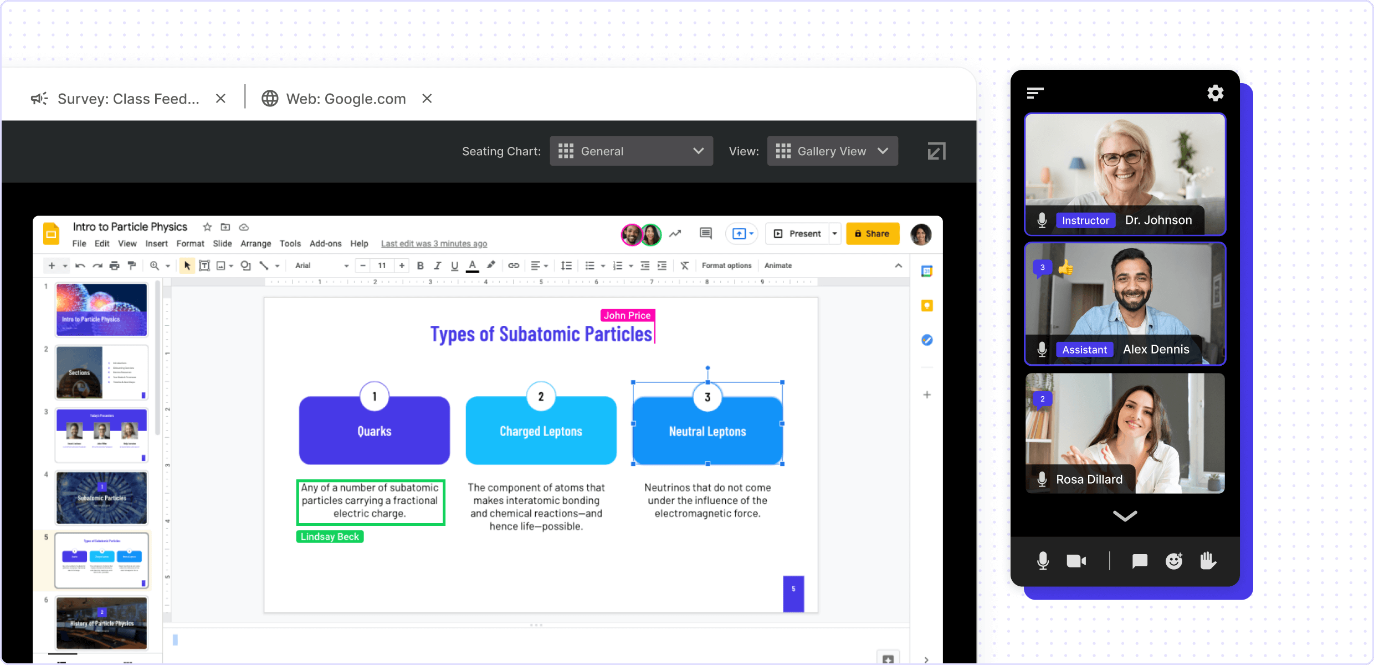
Task: Click the yellow Share button
Action: (872, 233)
